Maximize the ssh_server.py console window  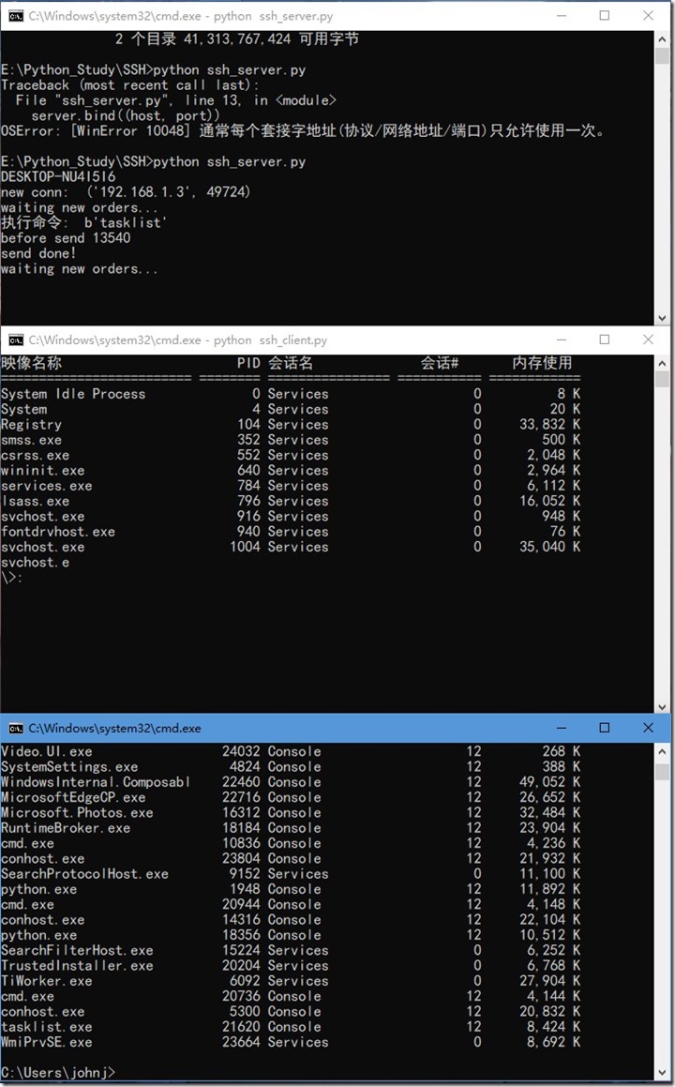coord(605,15)
